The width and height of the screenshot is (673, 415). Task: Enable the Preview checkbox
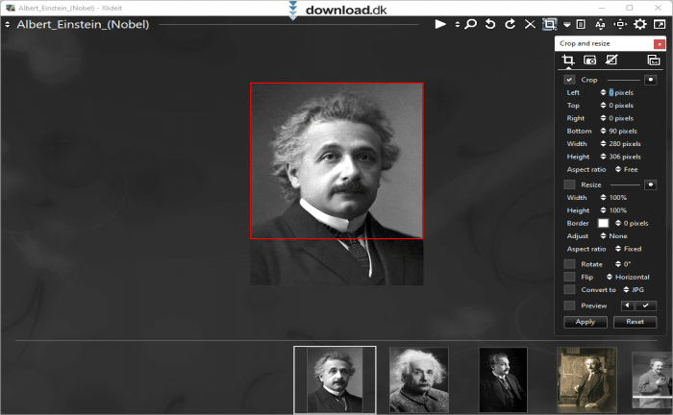[x=569, y=305]
